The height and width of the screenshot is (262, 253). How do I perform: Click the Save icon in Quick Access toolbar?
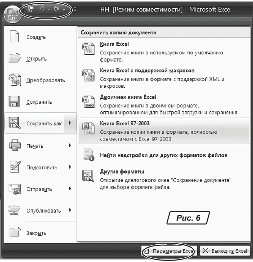pyautogui.click(x=31, y=9)
